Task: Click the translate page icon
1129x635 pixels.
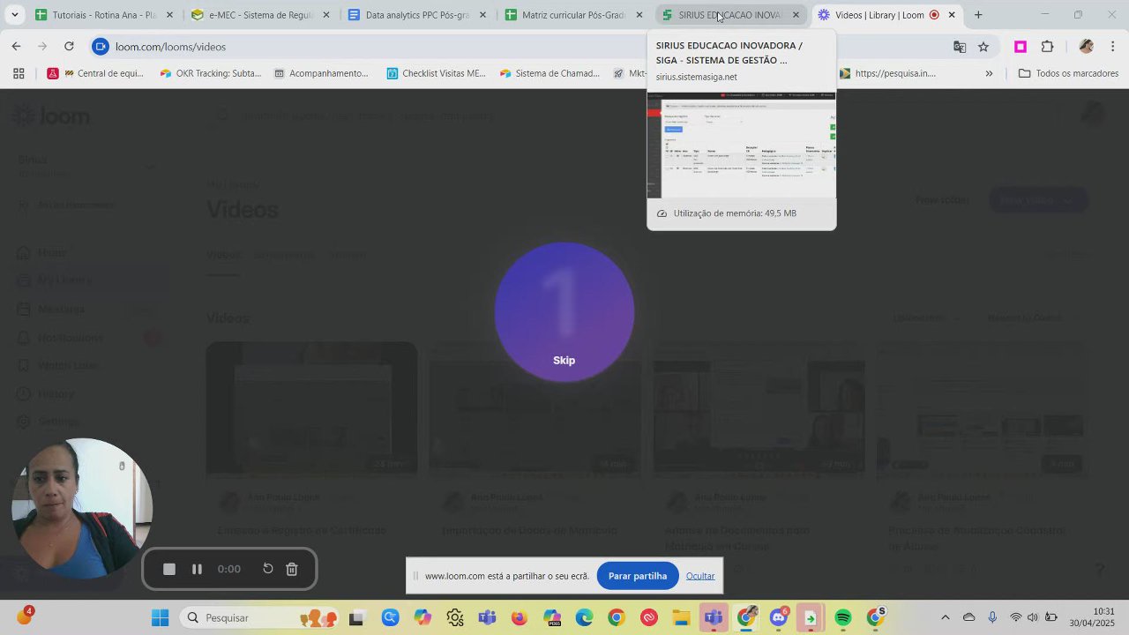Action: pyautogui.click(x=960, y=47)
